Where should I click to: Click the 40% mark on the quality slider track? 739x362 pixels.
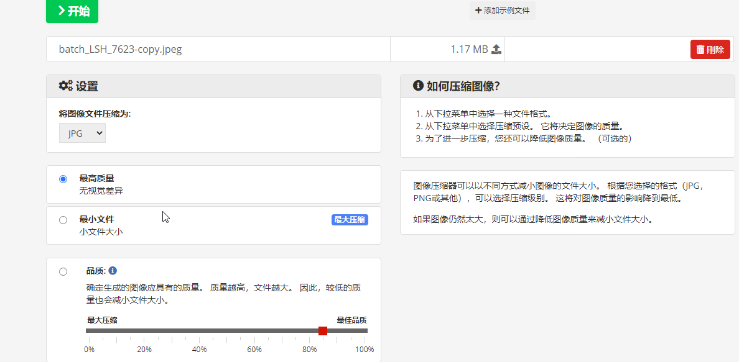point(199,331)
